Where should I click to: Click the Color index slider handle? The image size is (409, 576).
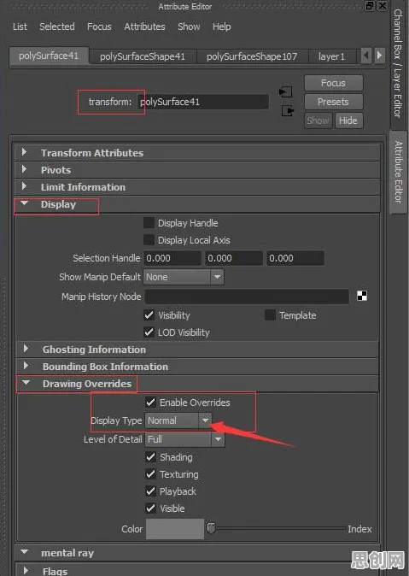(x=211, y=529)
